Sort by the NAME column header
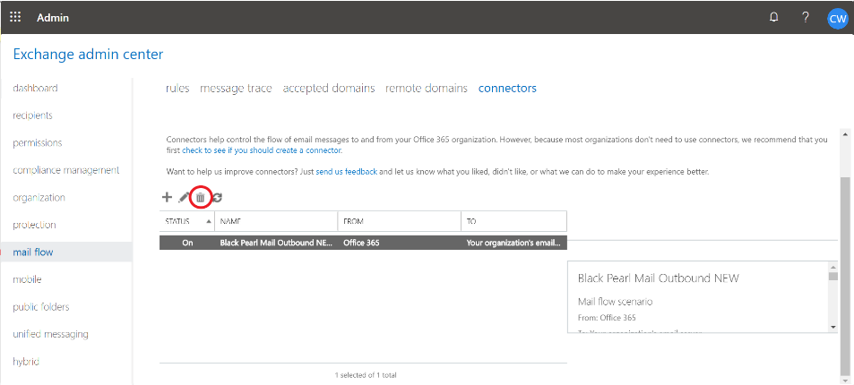The width and height of the screenshot is (854, 385). [276, 222]
